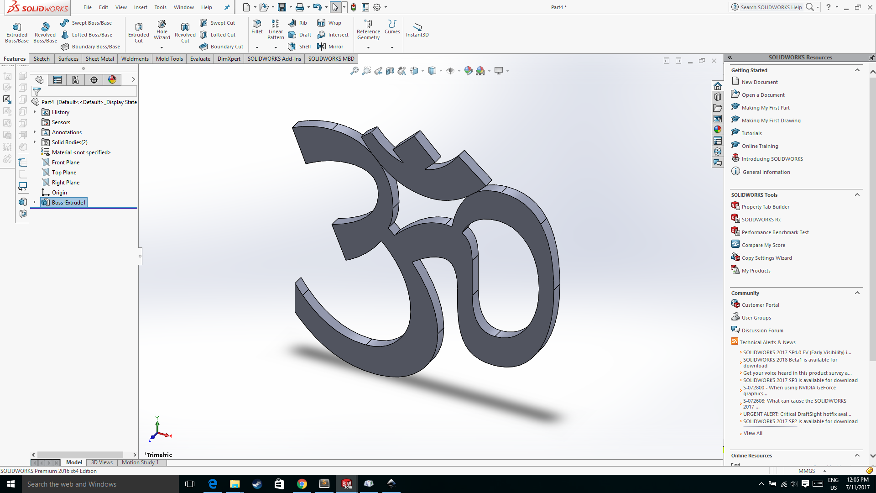876x493 pixels.
Task: Click the Edit Appearance color ball
Action: [x=469, y=71]
